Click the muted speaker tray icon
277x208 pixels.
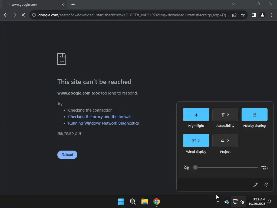242,201
